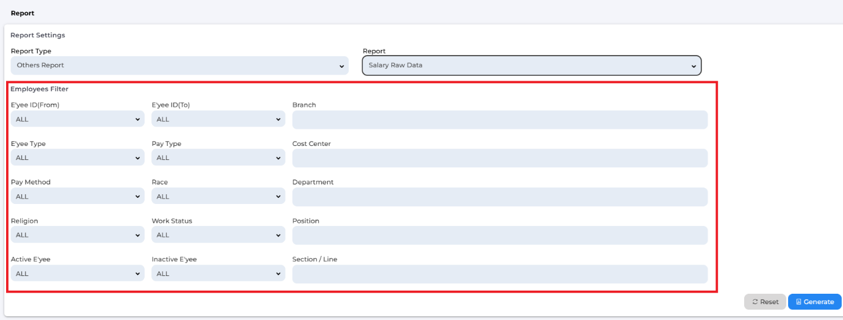Open the Work Status dropdown
The width and height of the screenshot is (843, 320).
218,235
